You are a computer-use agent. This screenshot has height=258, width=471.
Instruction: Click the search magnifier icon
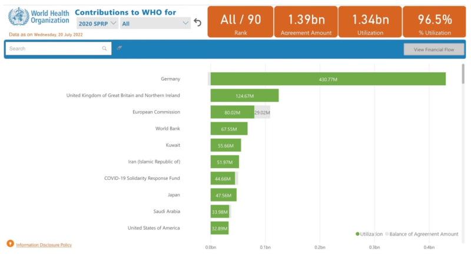click(104, 48)
